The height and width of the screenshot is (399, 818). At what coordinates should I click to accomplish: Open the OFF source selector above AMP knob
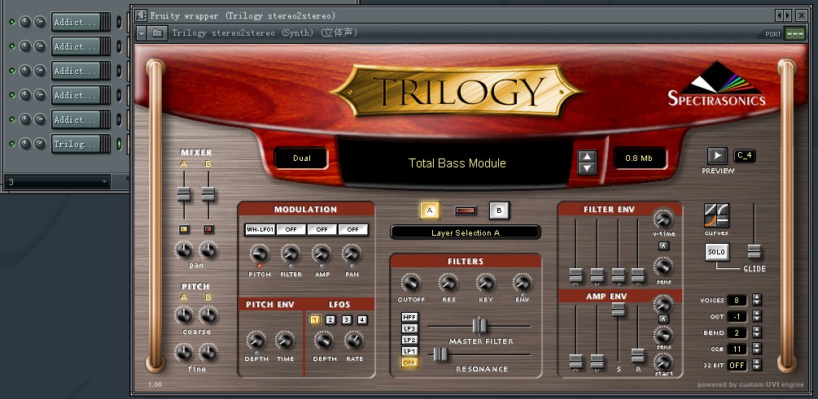[322, 230]
